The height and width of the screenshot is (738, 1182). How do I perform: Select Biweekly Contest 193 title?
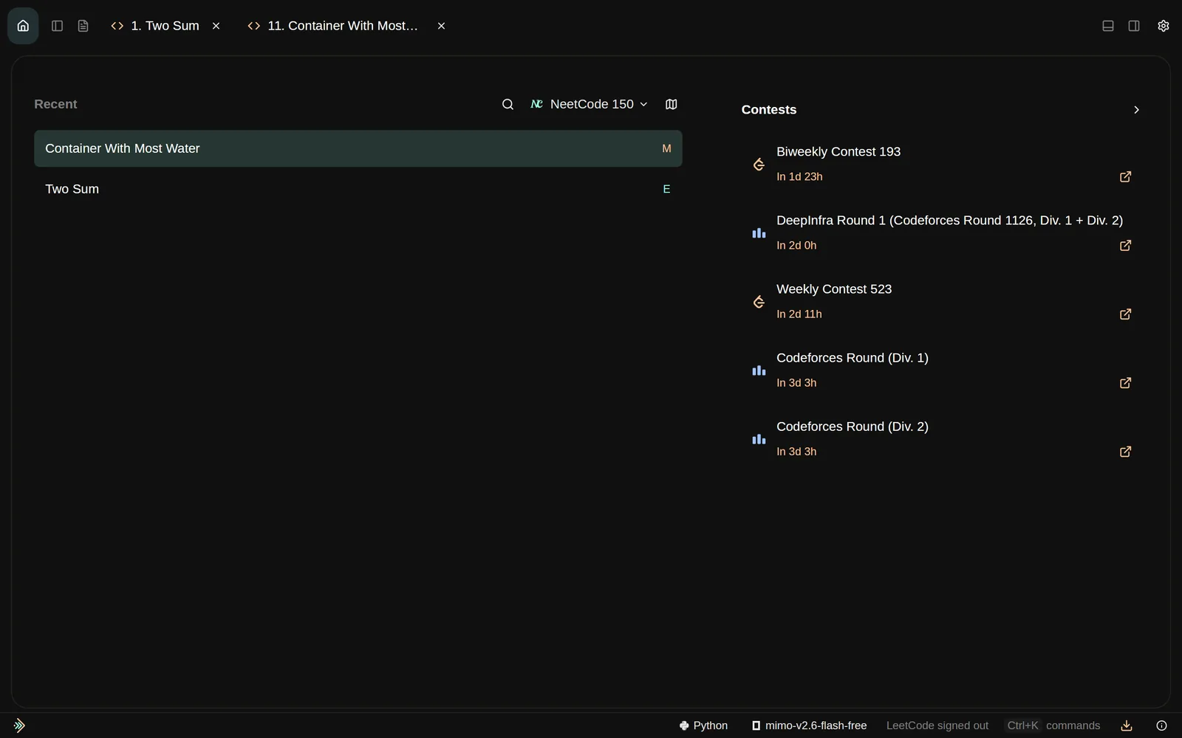click(838, 151)
